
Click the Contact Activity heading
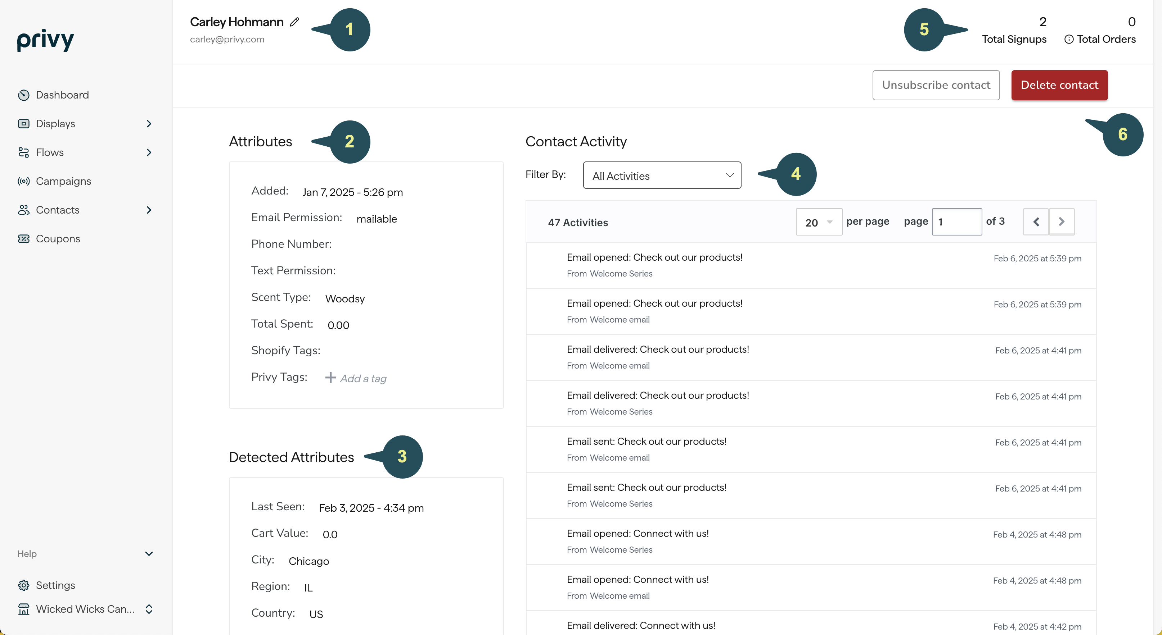point(576,142)
